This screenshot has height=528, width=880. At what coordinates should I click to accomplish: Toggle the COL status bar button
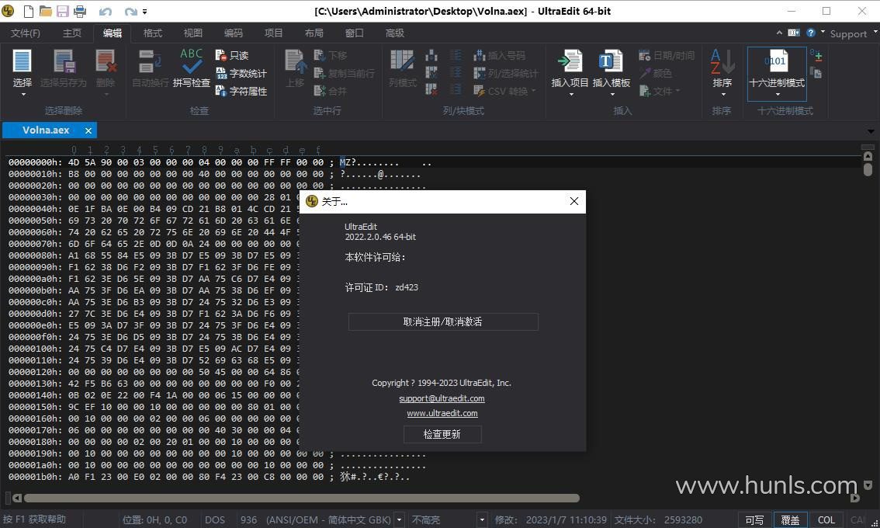[826, 520]
